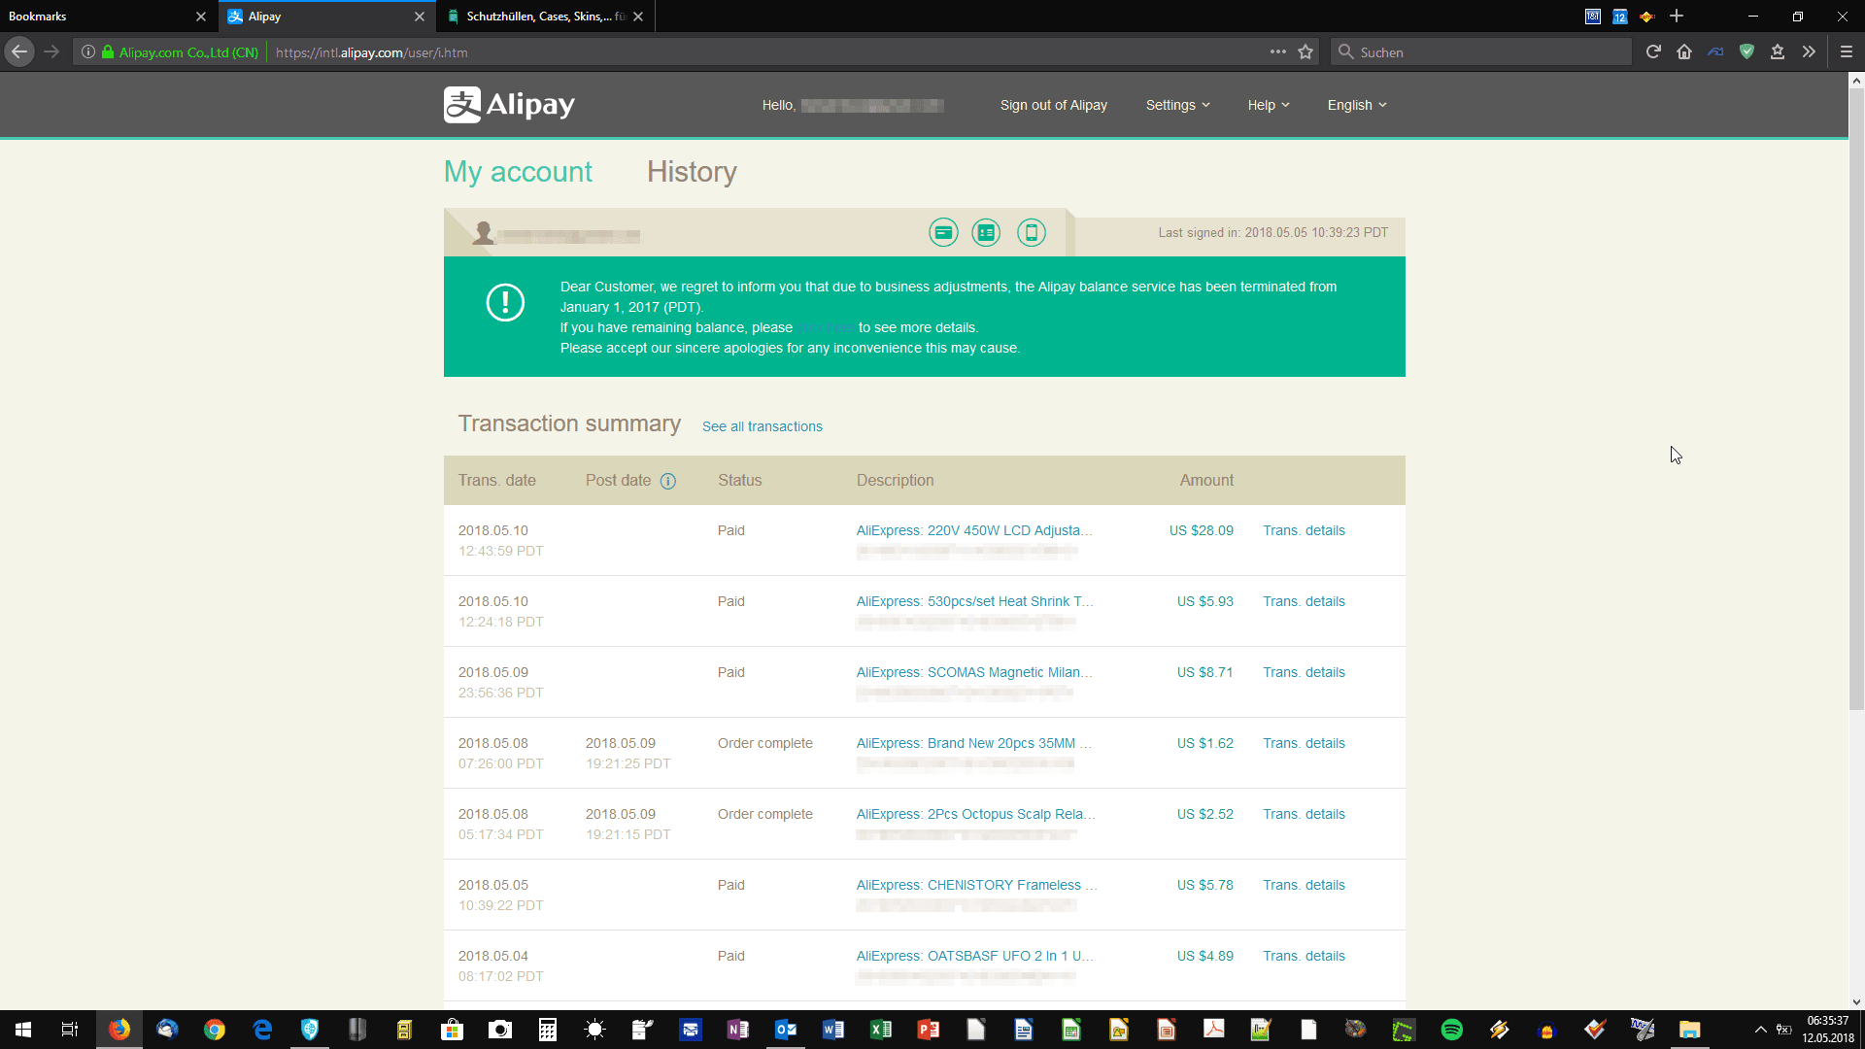This screenshot has width=1865, height=1049.
Task: Show site information icon in address bar
Action: pyautogui.click(x=87, y=52)
